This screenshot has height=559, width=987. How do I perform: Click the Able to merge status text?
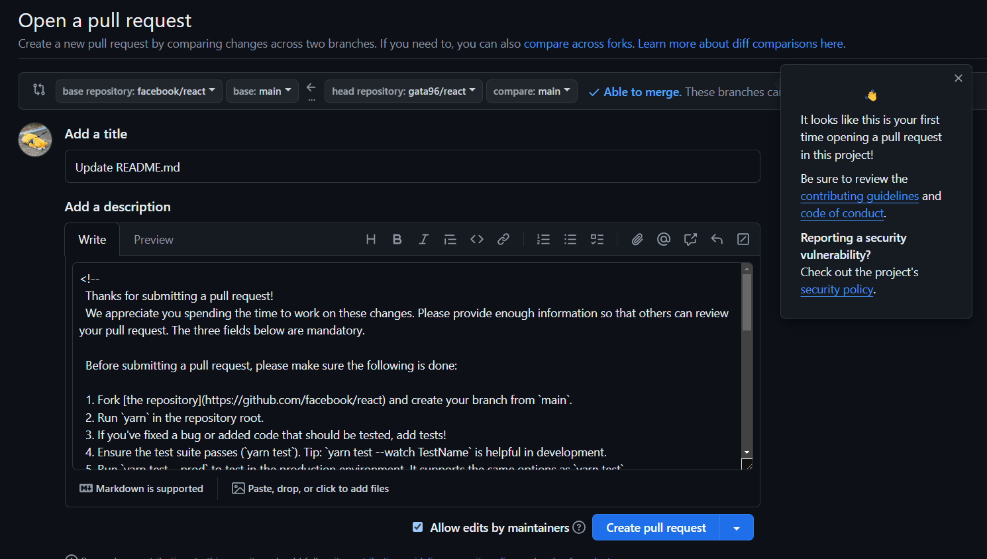click(642, 92)
